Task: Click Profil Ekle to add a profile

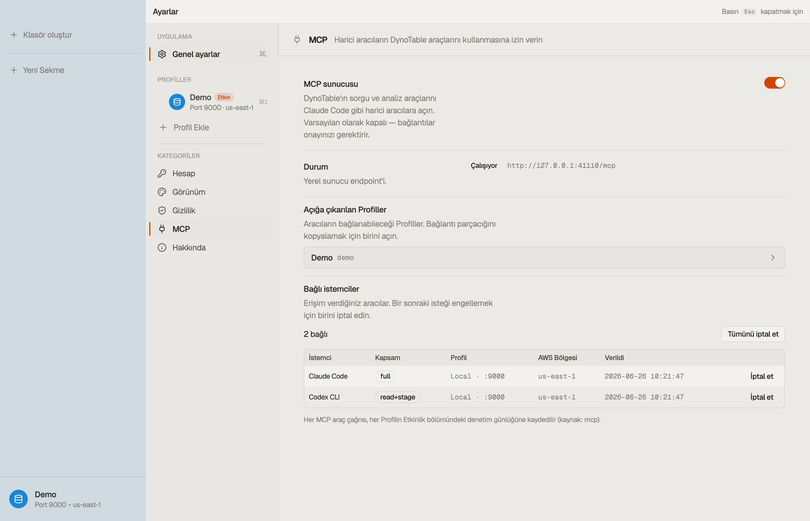Action: coord(191,128)
